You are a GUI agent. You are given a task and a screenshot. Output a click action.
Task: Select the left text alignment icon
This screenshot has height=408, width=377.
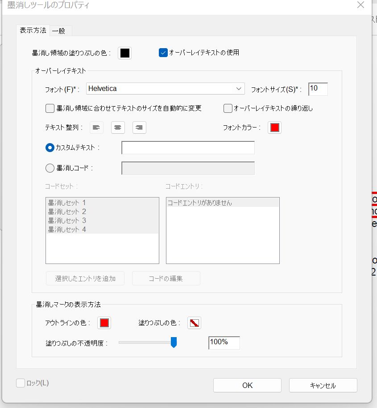[96, 128]
